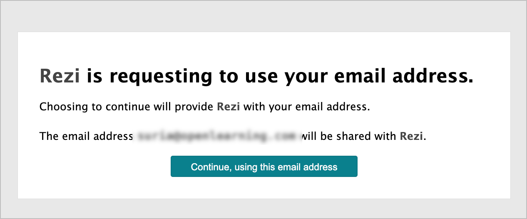
Task: Click "Rezi" in the large heading
Action: tap(60, 76)
